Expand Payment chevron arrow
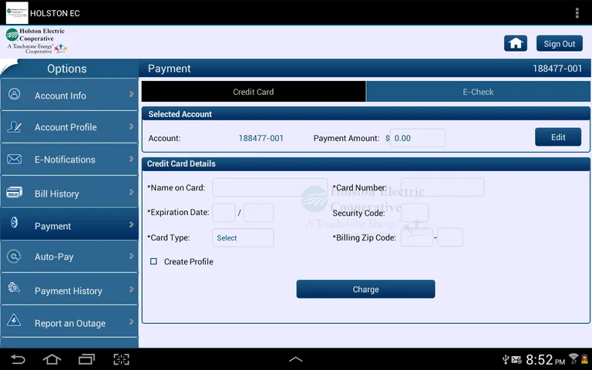This screenshot has height=370, width=592. pyautogui.click(x=131, y=224)
